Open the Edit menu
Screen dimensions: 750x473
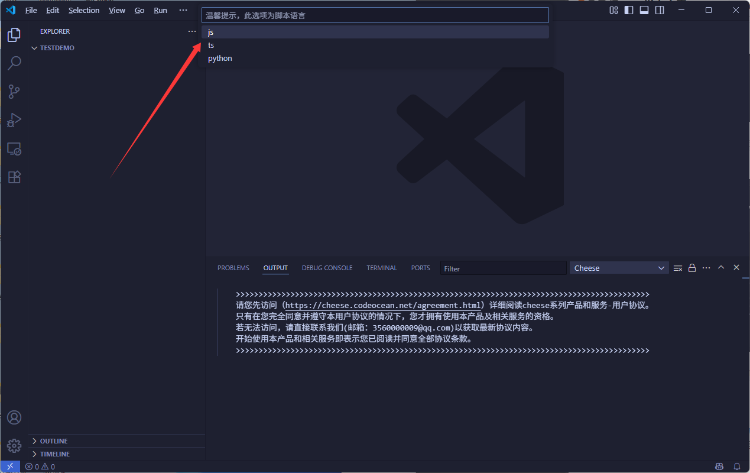(x=53, y=10)
